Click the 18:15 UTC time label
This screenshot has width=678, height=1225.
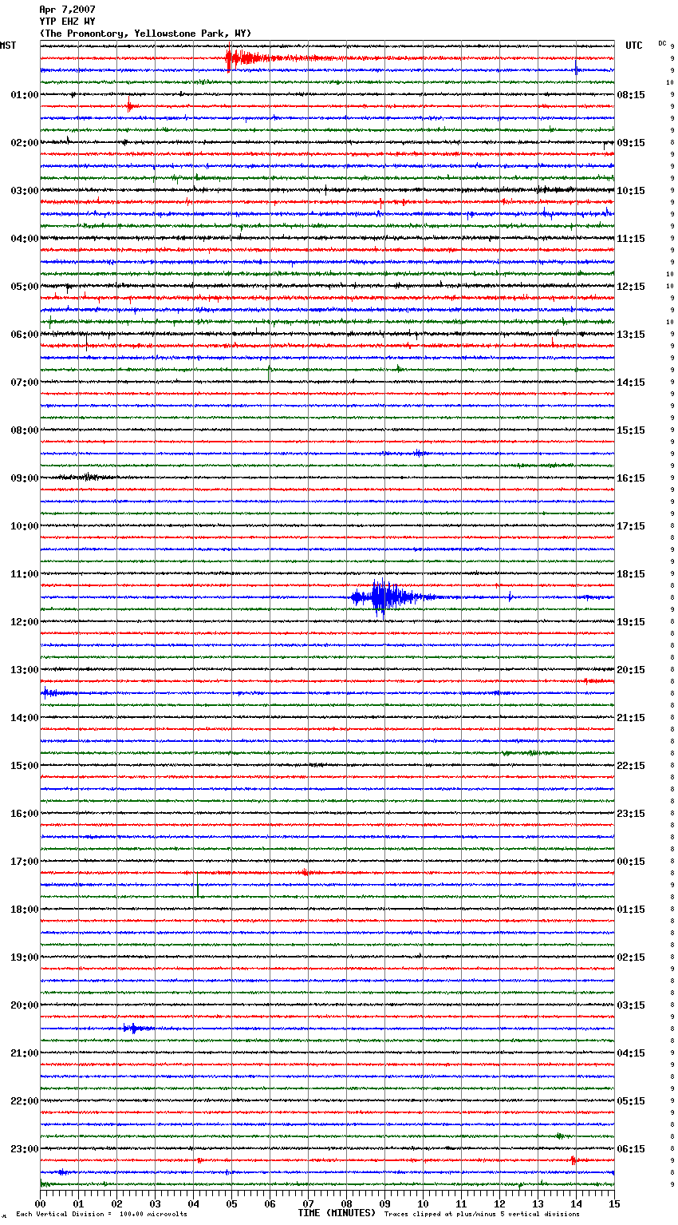[x=631, y=574]
